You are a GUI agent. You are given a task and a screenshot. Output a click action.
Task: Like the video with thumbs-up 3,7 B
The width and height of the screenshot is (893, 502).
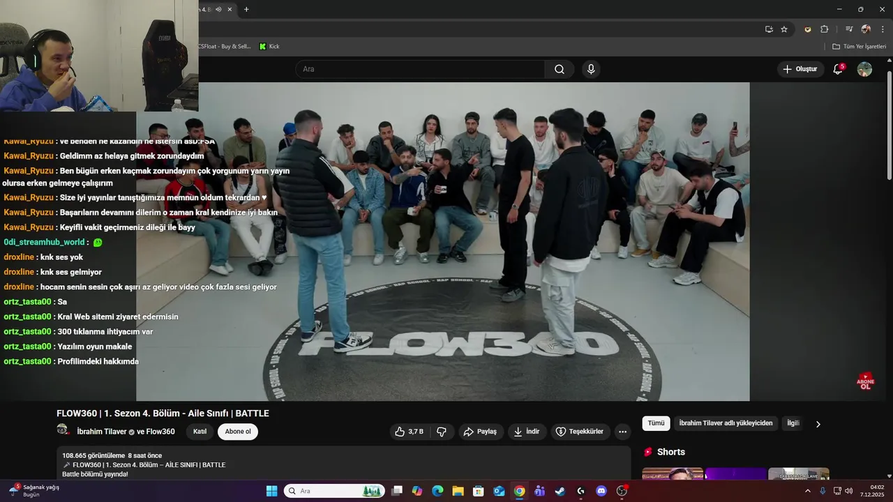coord(409,432)
